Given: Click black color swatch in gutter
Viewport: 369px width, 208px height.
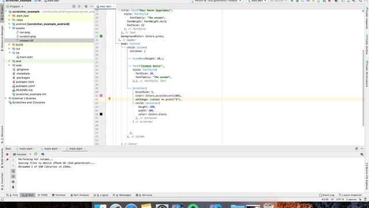Looking at the screenshot, I should 101,114.
